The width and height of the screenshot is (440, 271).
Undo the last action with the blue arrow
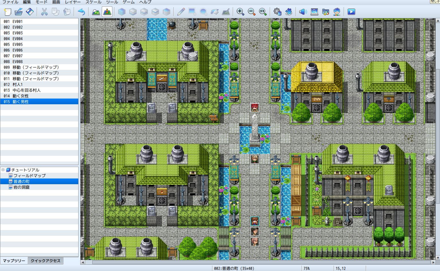coord(81,12)
